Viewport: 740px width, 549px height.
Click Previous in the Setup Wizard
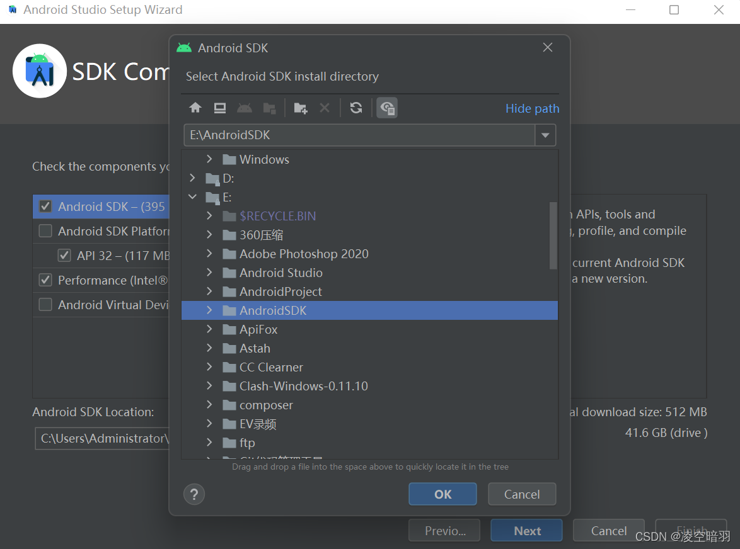(444, 531)
